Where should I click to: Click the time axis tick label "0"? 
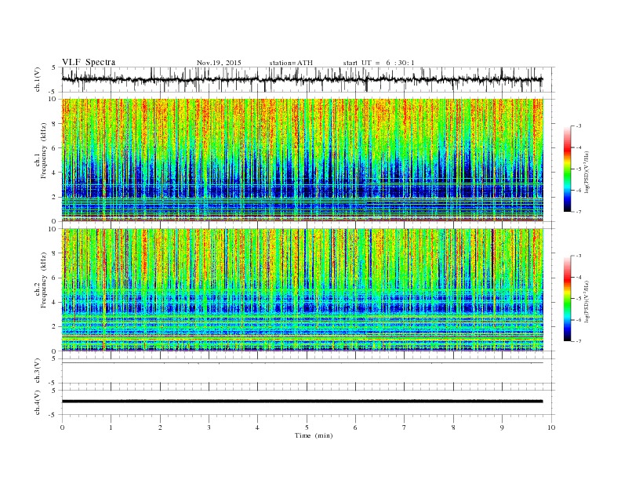click(62, 427)
